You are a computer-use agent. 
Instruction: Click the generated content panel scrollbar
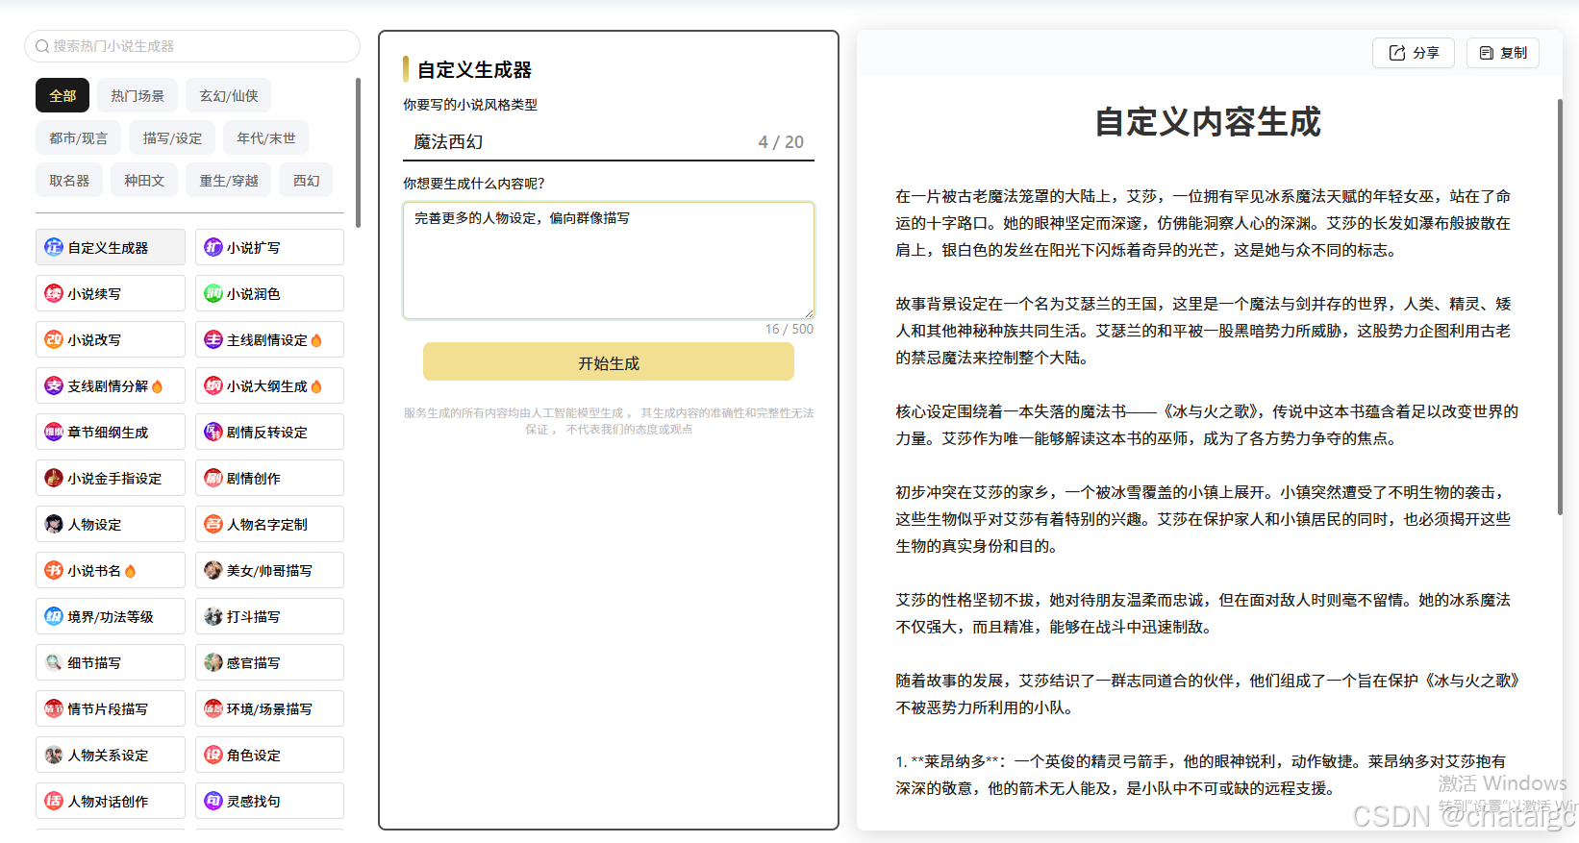(1560, 306)
